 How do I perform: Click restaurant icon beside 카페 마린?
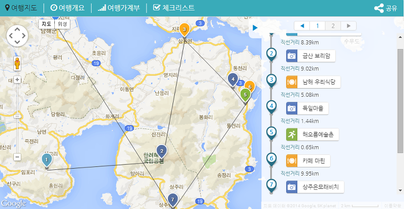point(291,161)
